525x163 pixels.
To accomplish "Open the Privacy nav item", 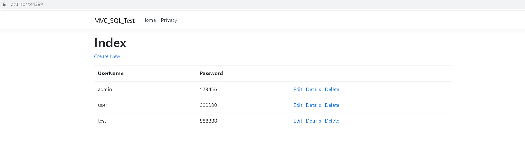I will click(x=169, y=20).
